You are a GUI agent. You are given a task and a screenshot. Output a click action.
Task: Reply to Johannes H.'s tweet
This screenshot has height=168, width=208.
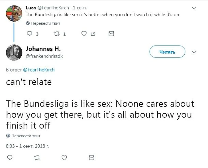9,157
